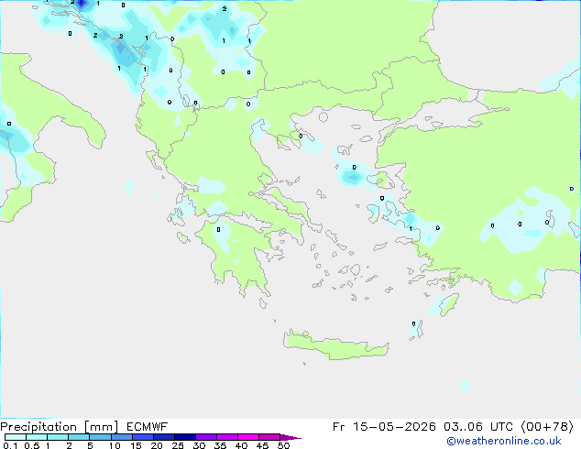Image resolution: width=581 pixels, height=449 pixels.
Task: Click the '03..06 UTC' time text
Action: tap(478, 427)
